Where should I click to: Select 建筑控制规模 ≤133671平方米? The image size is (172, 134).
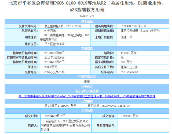(140, 30)
